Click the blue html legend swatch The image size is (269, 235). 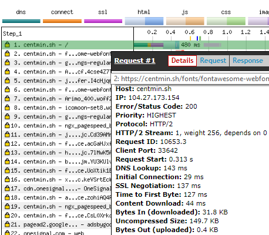point(144,21)
